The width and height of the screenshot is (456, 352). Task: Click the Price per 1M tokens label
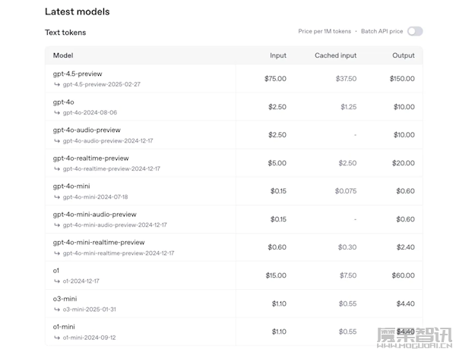point(325,31)
